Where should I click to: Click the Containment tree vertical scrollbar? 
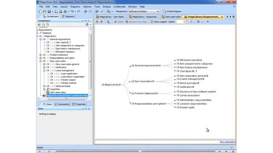(90, 61)
